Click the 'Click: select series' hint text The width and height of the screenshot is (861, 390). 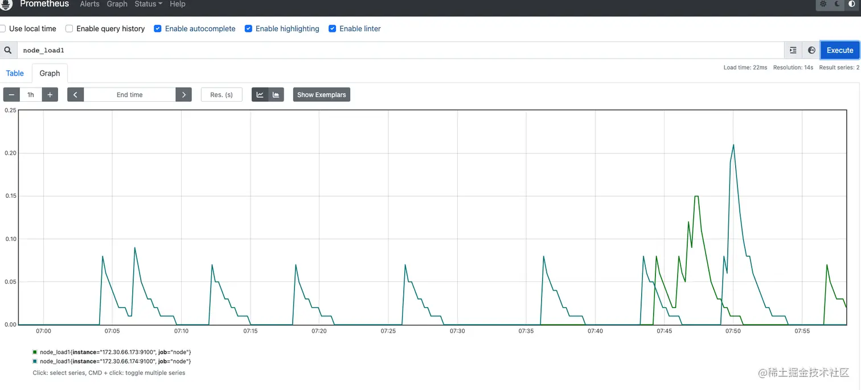(109, 373)
